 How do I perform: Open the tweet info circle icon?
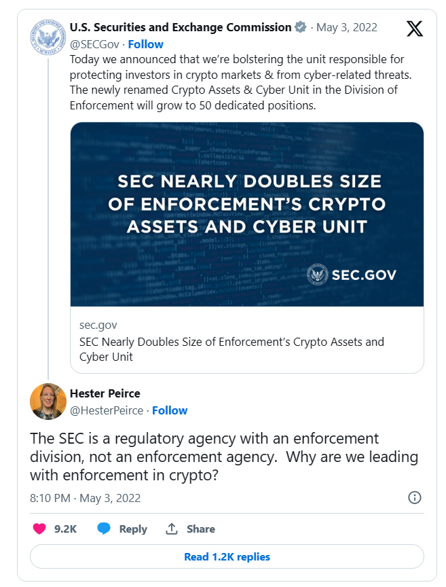tap(415, 497)
